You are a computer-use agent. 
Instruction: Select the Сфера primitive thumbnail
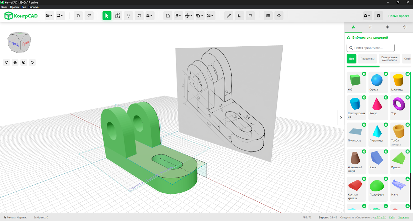coord(378,82)
